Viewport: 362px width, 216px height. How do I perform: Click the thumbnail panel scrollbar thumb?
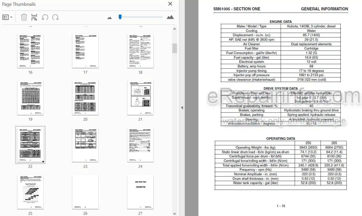click(174, 48)
